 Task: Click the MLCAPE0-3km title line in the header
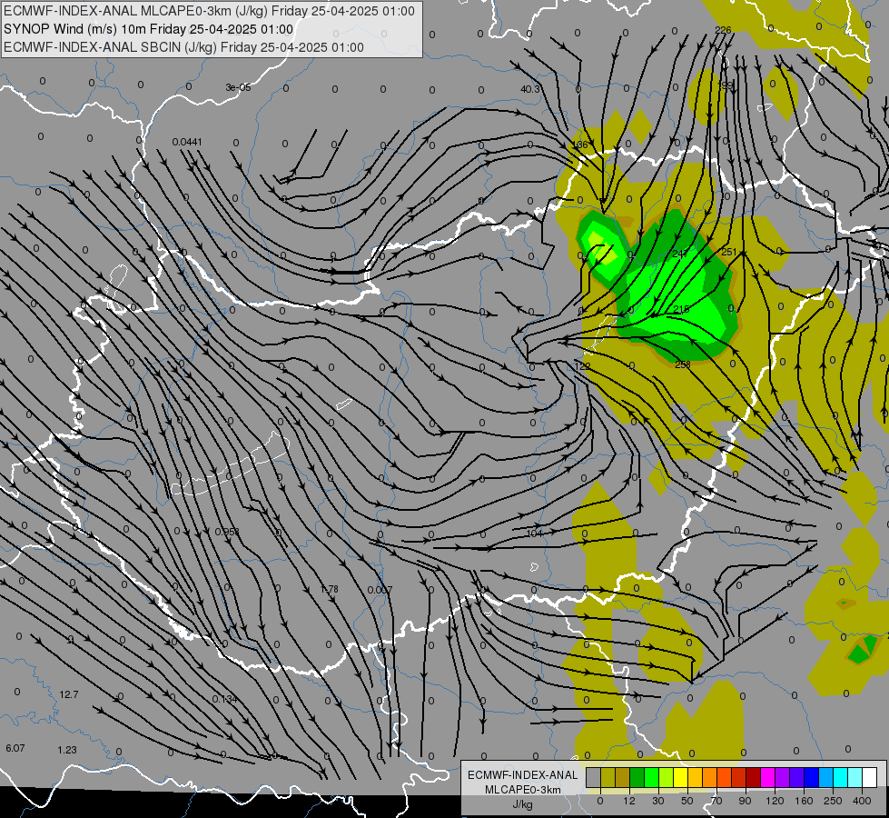point(209,11)
